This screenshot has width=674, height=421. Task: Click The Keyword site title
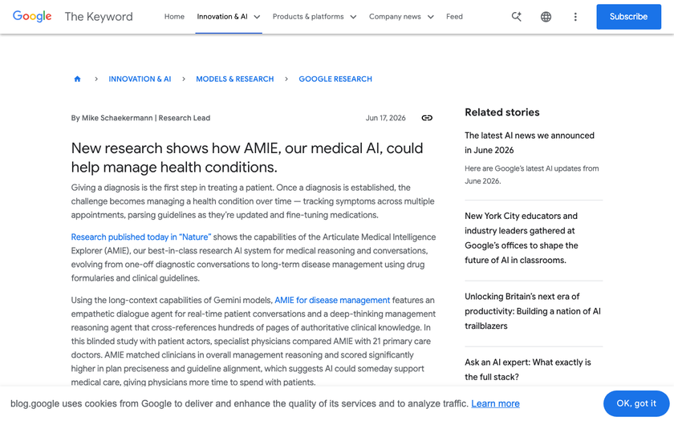coord(99,16)
